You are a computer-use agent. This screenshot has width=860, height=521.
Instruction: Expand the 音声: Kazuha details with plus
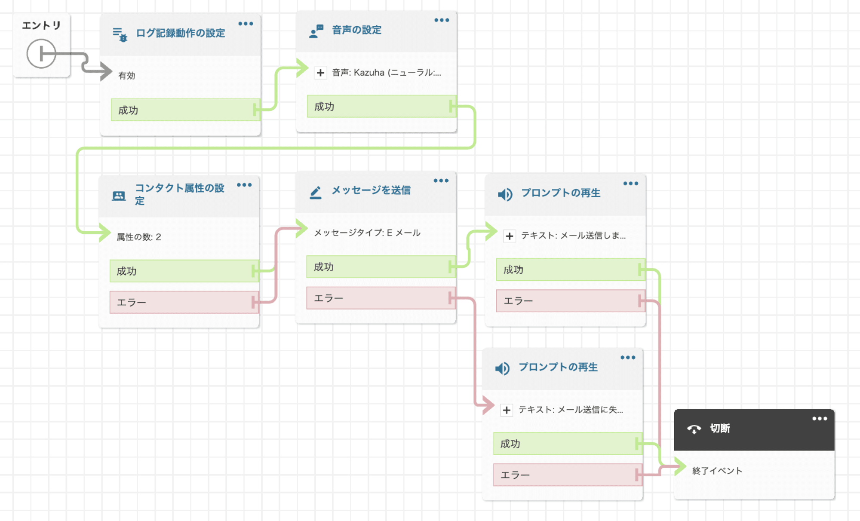[x=320, y=73]
